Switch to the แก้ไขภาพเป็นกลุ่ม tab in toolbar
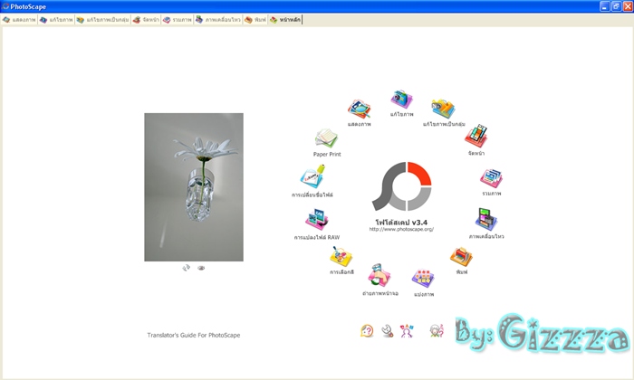634x380 pixels. click(x=102, y=20)
